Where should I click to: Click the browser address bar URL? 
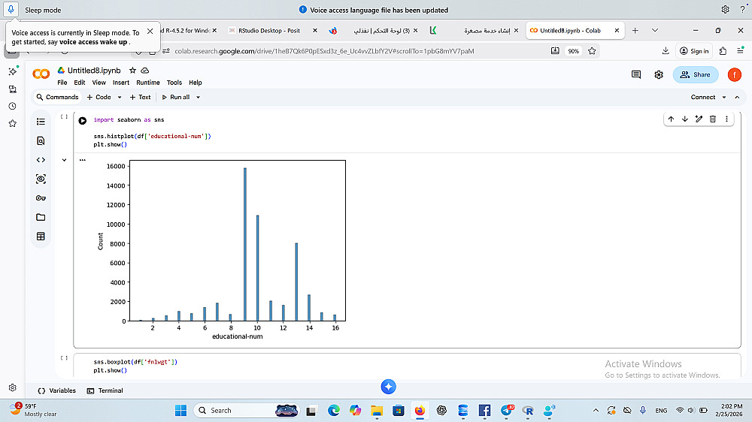point(324,51)
